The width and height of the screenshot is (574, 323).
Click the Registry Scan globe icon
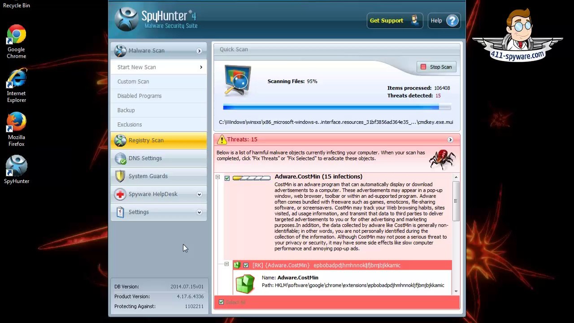(x=120, y=140)
